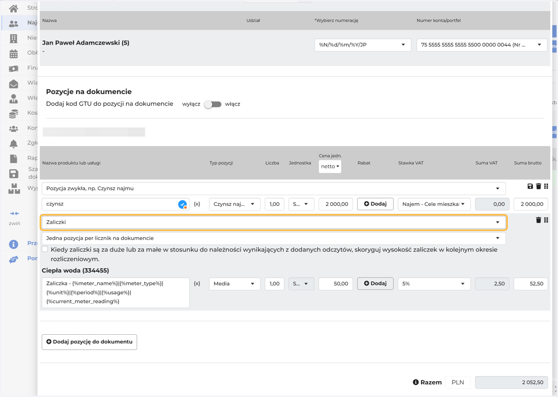
Task: Open the banknote finance icon in the sidebar
Action: tap(13, 68)
